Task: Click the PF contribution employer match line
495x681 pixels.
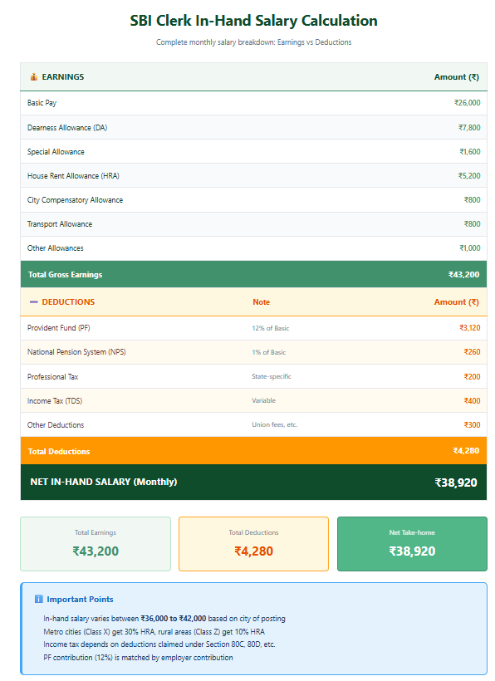Action: [138, 658]
